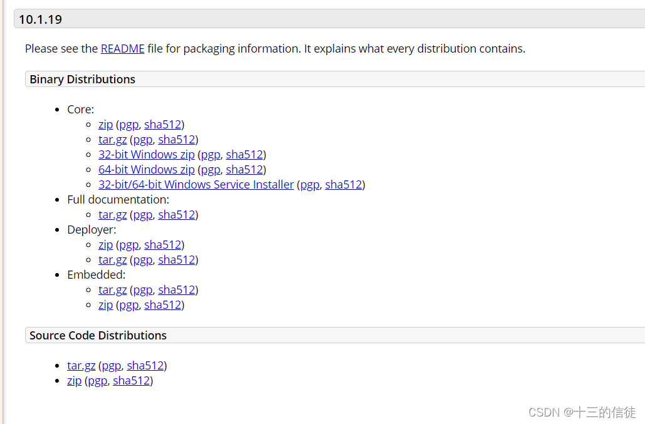Download Full documentation tar.gz
The image size is (645, 424).
pos(112,215)
